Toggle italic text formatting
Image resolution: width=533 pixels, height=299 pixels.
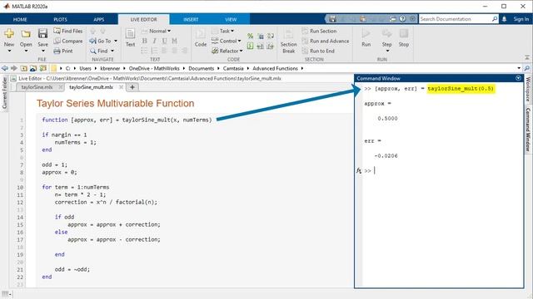click(154, 41)
